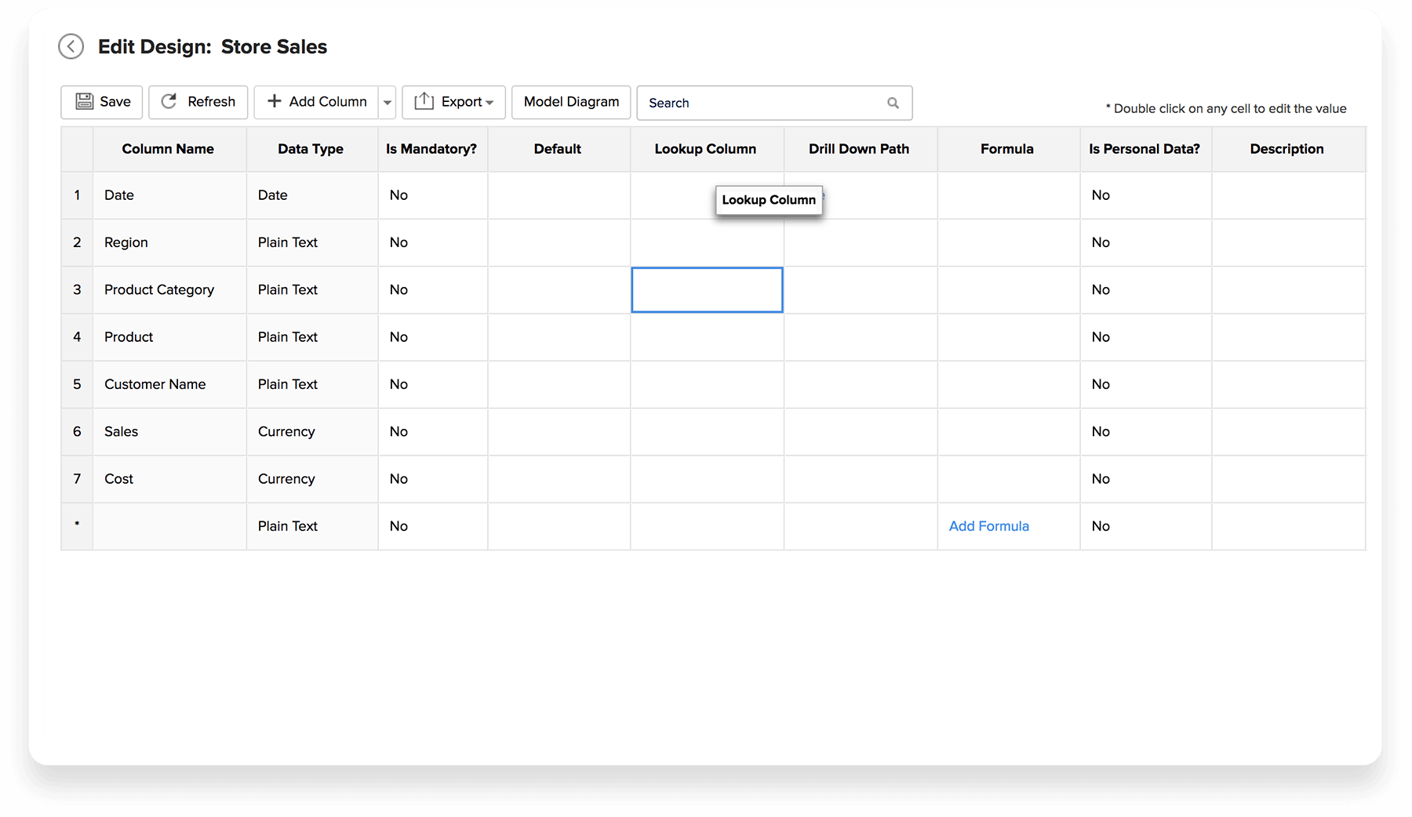
Task: Click the empty new column name cell
Action: coord(169,526)
